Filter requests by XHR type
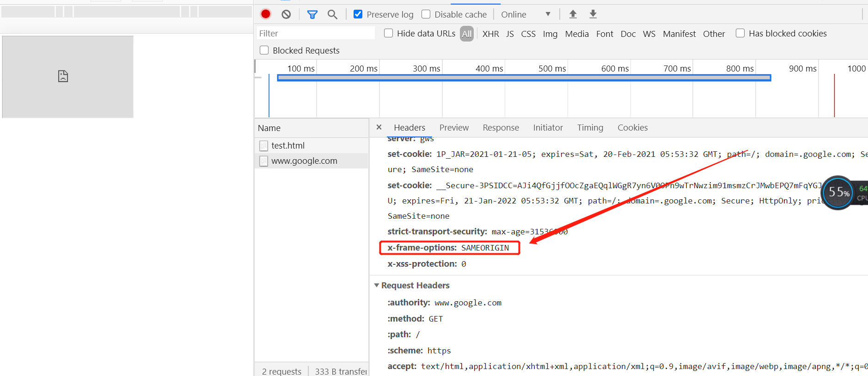 [x=490, y=34]
